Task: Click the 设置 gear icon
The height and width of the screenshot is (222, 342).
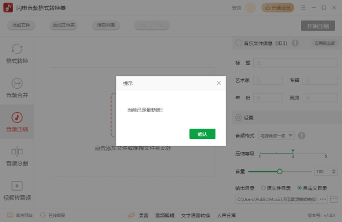Action: [239, 117]
